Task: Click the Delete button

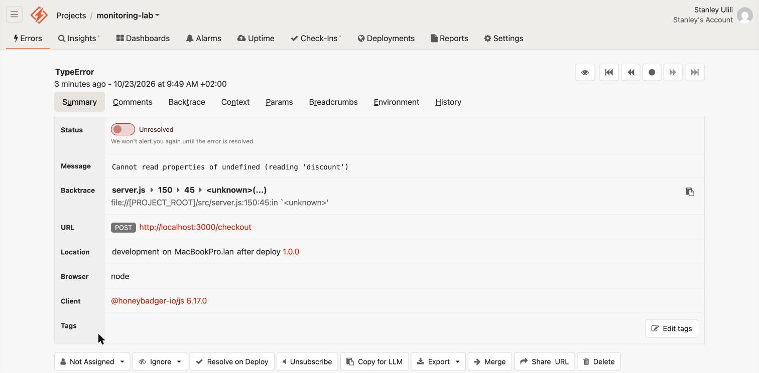Action: click(x=599, y=361)
